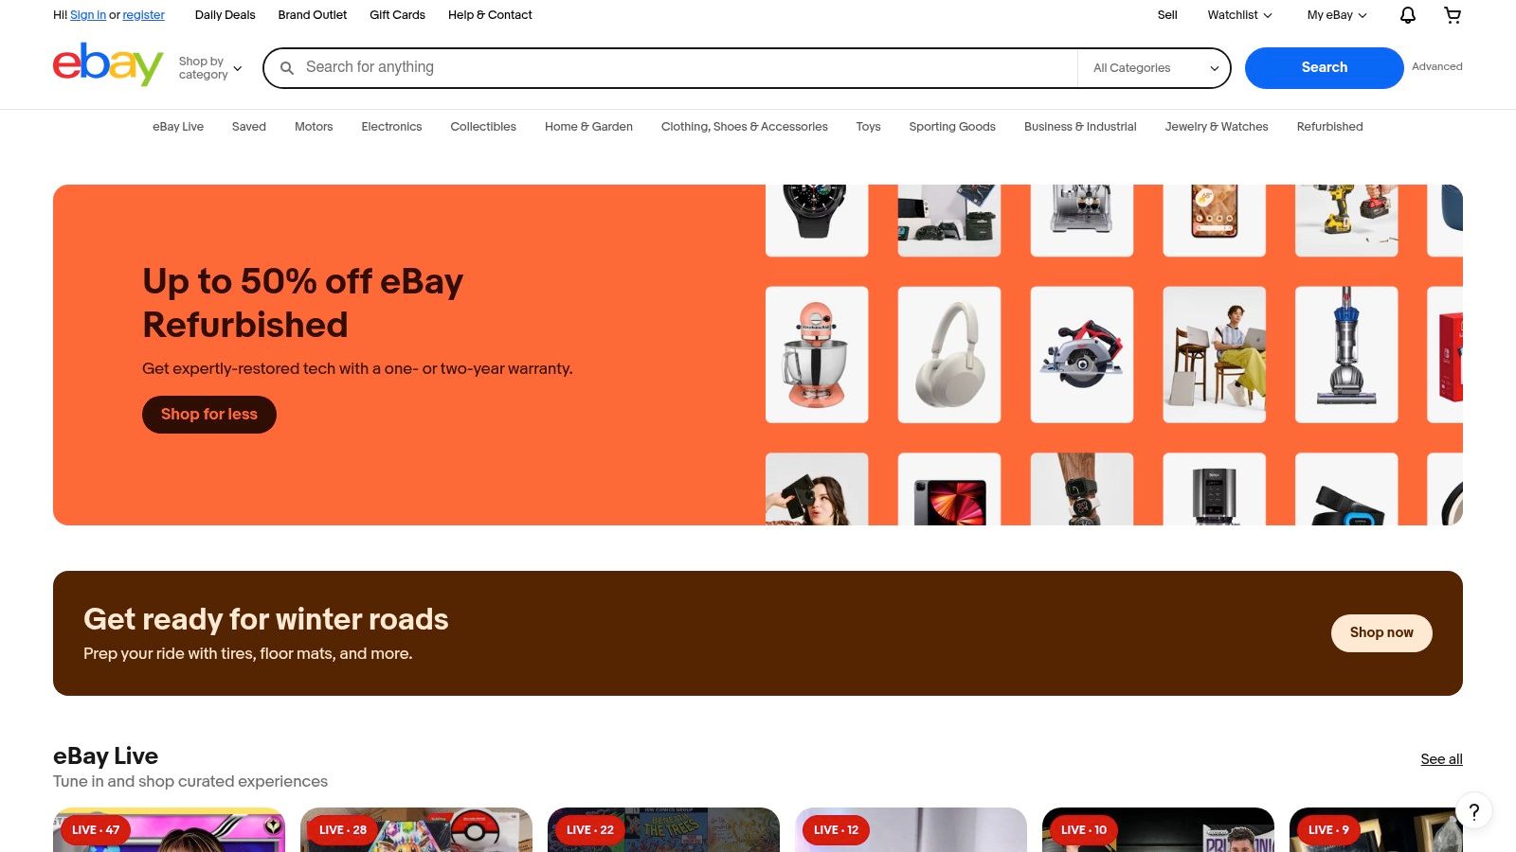Open the Dyson vacuum product tile
This screenshot has height=852, width=1516.
(1346, 355)
